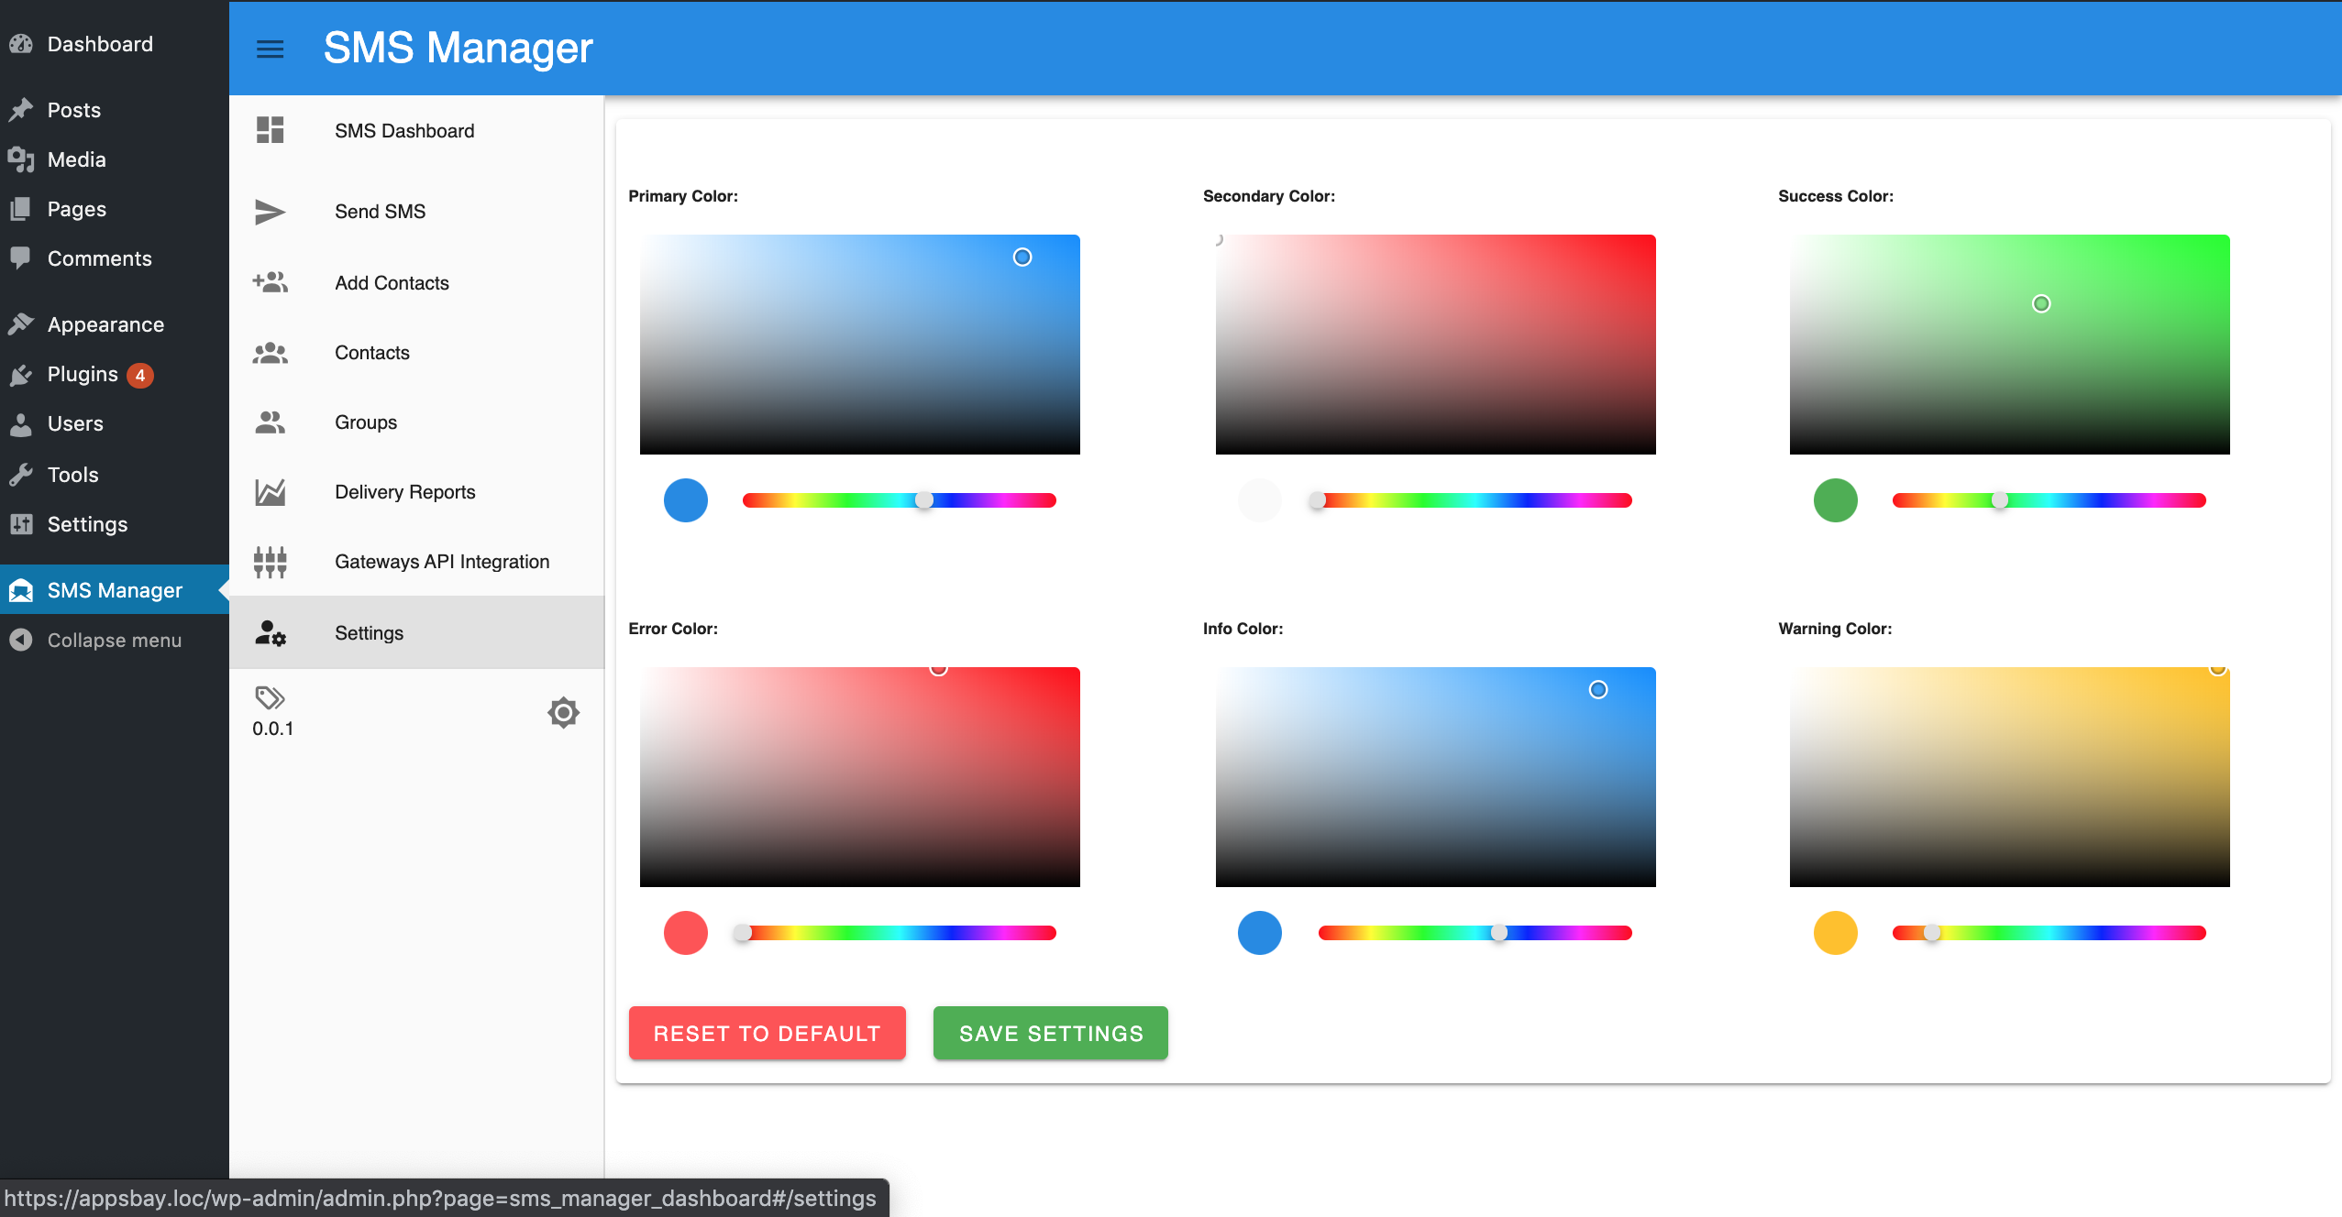Click the Collapse menu arrow icon

pyautogui.click(x=21, y=640)
